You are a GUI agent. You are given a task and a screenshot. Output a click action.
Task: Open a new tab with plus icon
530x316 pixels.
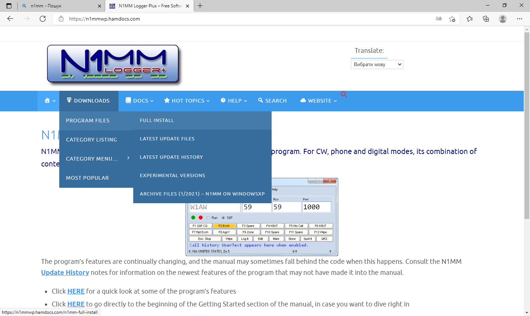200,6
